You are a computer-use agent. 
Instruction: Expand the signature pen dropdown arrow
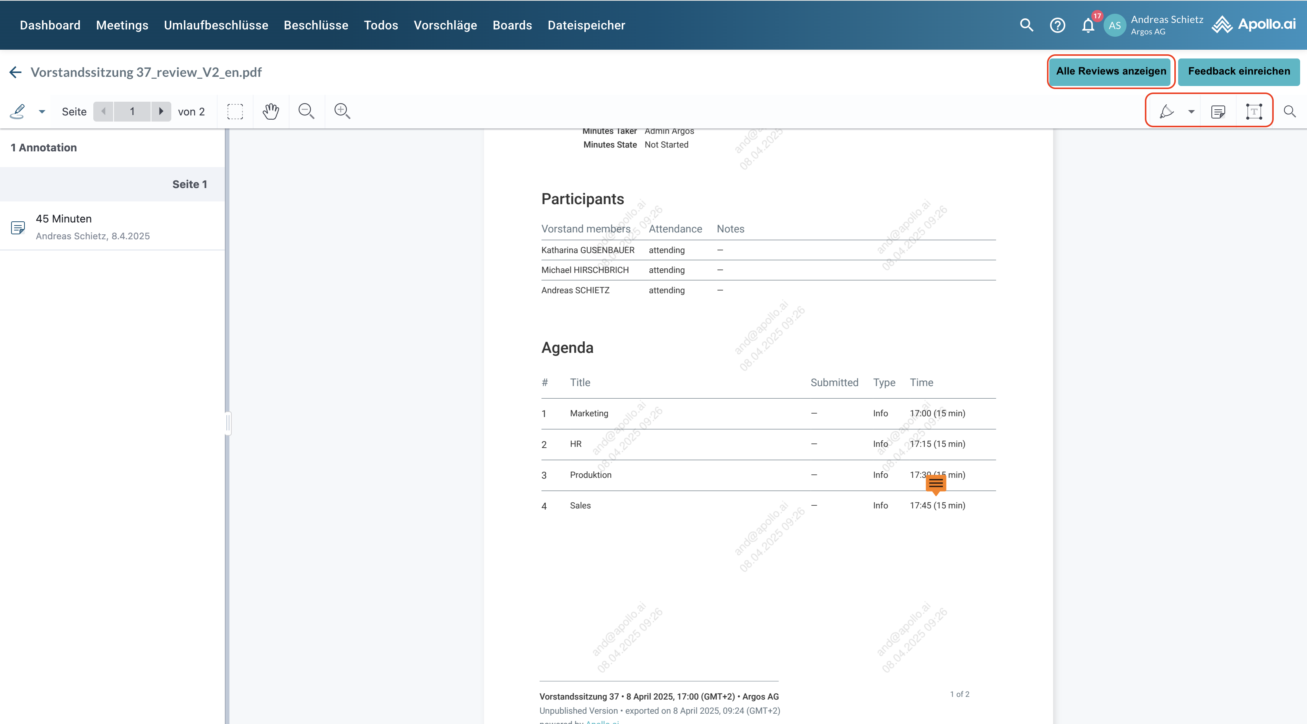[x=42, y=112]
